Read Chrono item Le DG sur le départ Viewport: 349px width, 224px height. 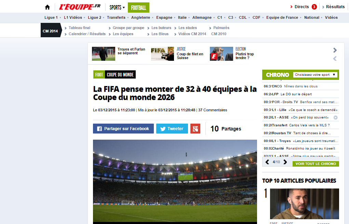click(296, 94)
